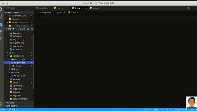Viewport: 197px width, 111px height.
Task: Click New File icon in FB-LOGIN header
Action: click(x=19, y=29)
